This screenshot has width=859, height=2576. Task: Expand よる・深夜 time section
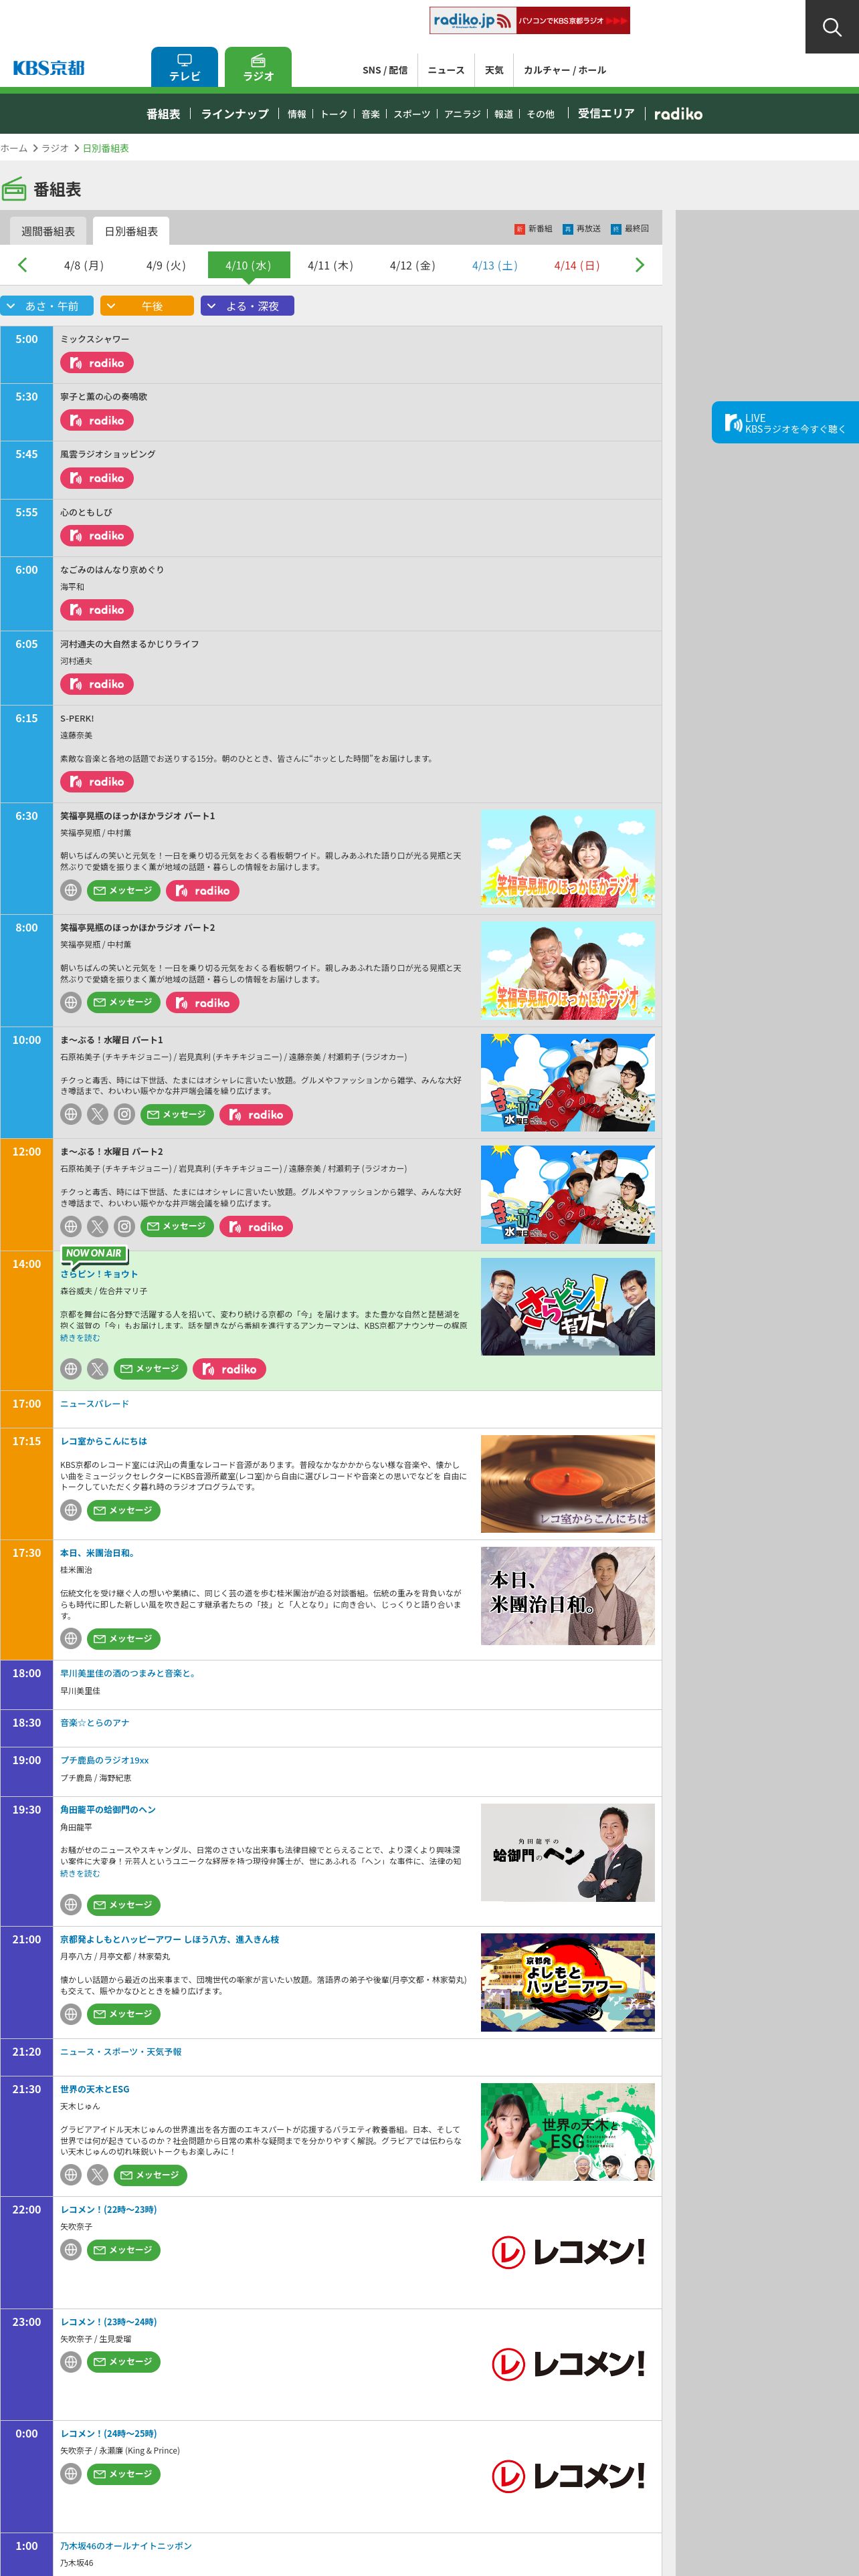pyautogui.click(x=247, y=306)
